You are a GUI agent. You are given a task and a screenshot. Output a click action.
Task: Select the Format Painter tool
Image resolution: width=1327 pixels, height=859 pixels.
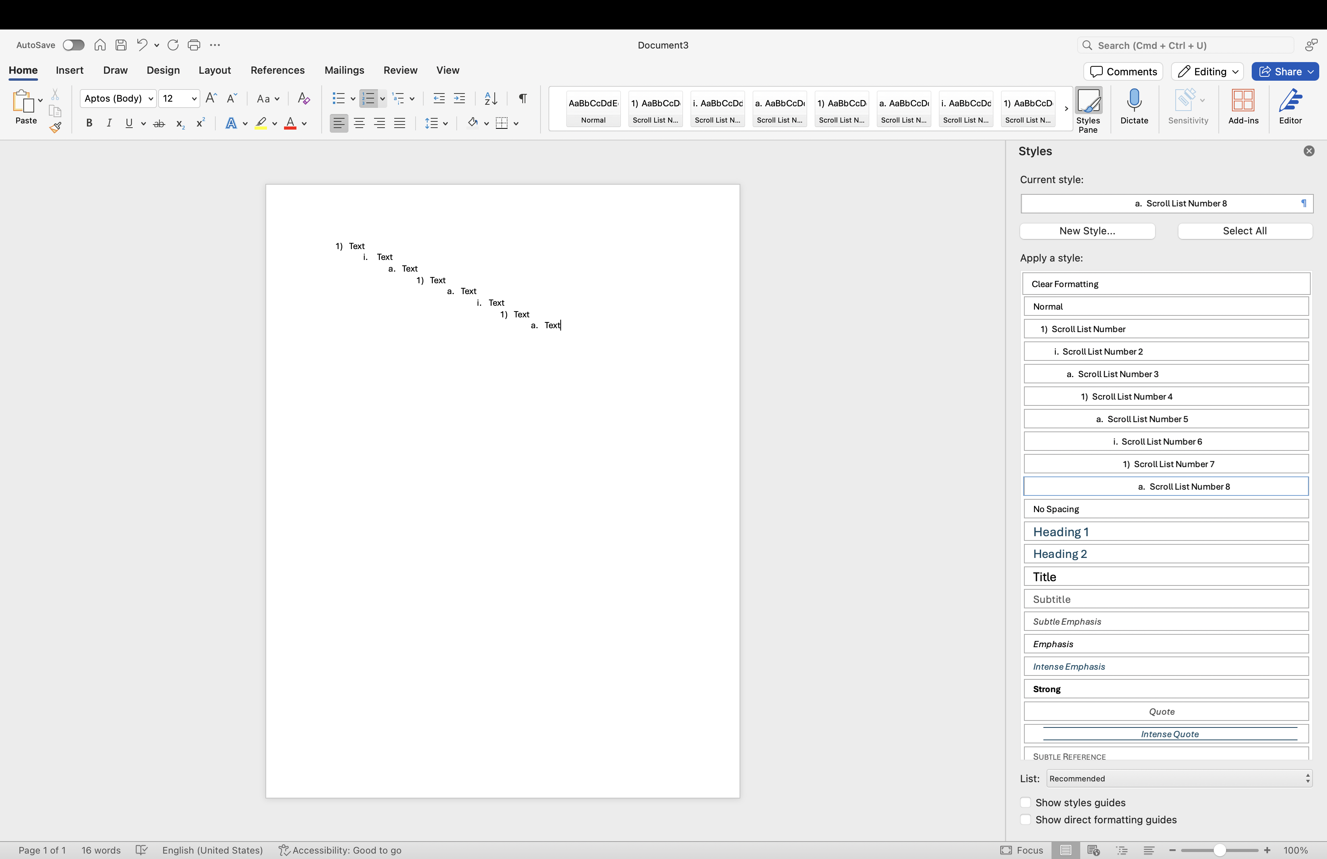[55, 127]
